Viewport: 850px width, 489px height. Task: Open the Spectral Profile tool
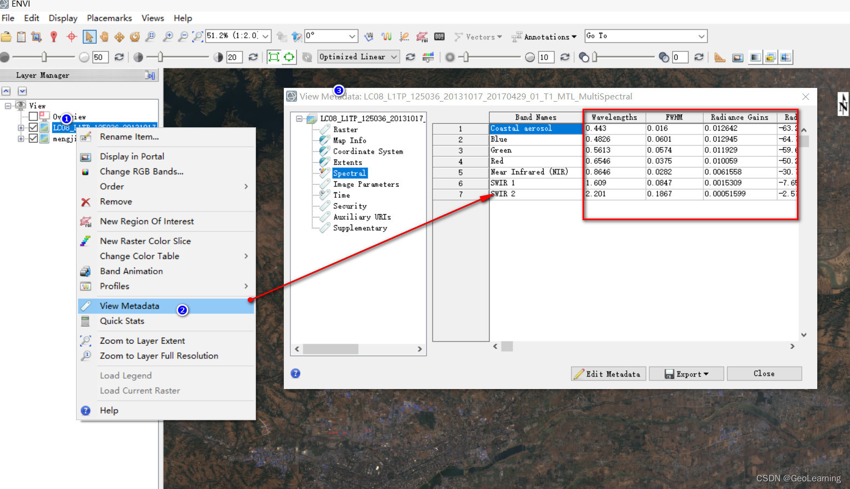coord(387,37)
